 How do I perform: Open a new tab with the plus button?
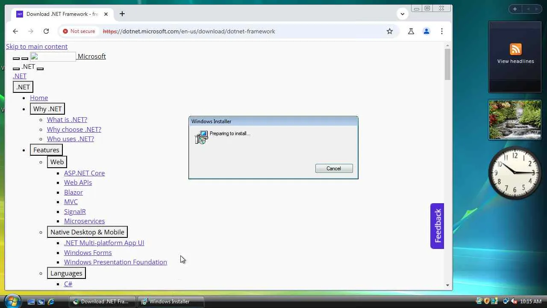point(122,14)
